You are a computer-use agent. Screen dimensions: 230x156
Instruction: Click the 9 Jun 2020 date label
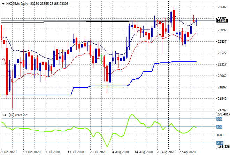[9, 152]
